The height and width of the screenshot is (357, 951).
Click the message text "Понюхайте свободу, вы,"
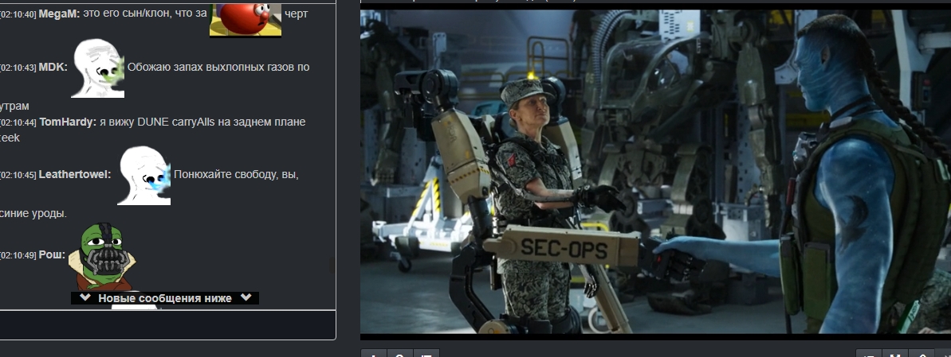236,175
